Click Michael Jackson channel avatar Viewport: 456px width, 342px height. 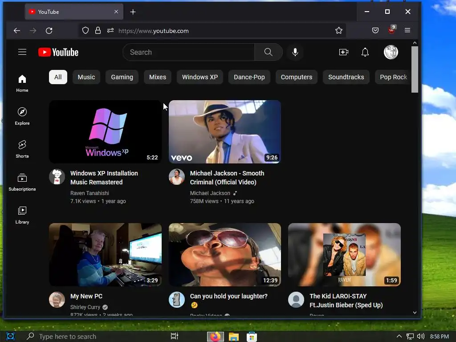point(176,177)
